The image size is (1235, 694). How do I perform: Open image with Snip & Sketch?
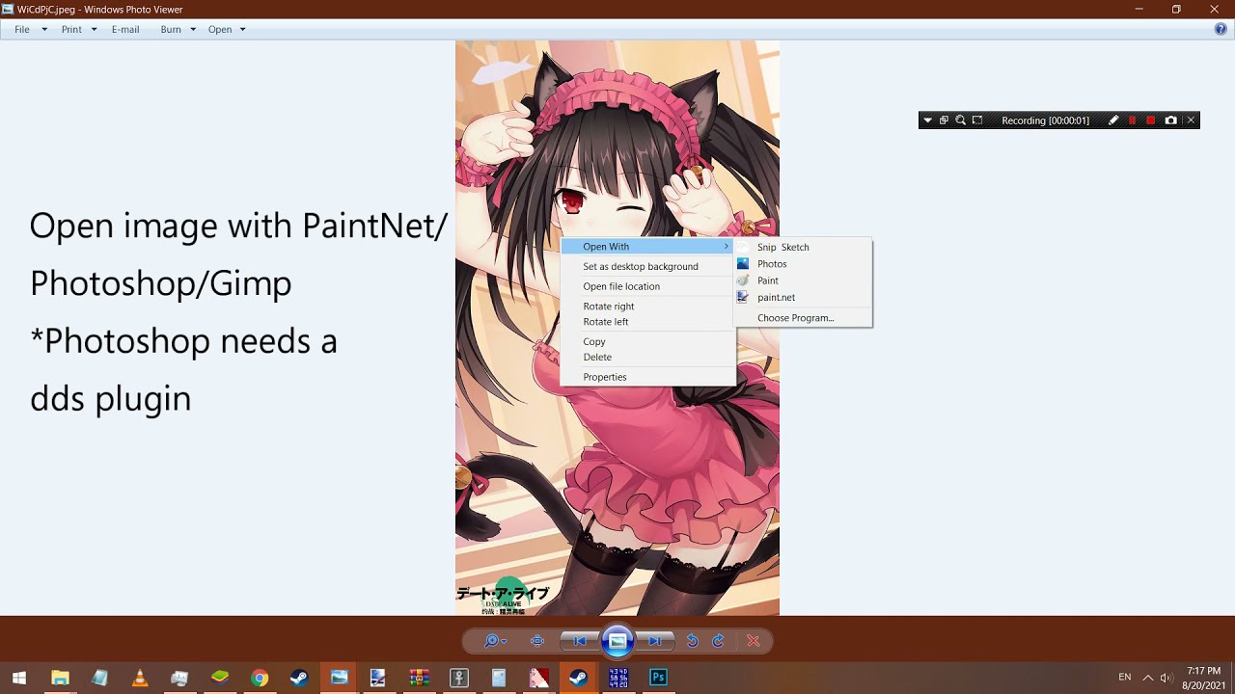(x=803, y=248)
